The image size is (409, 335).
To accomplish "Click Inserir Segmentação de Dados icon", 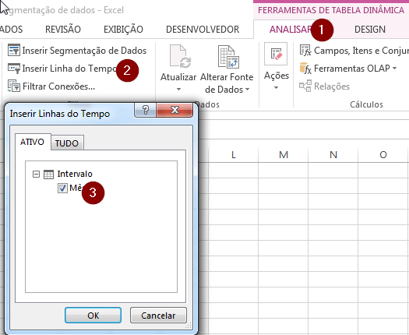I will pyautogui.click(x=14, y=50).
